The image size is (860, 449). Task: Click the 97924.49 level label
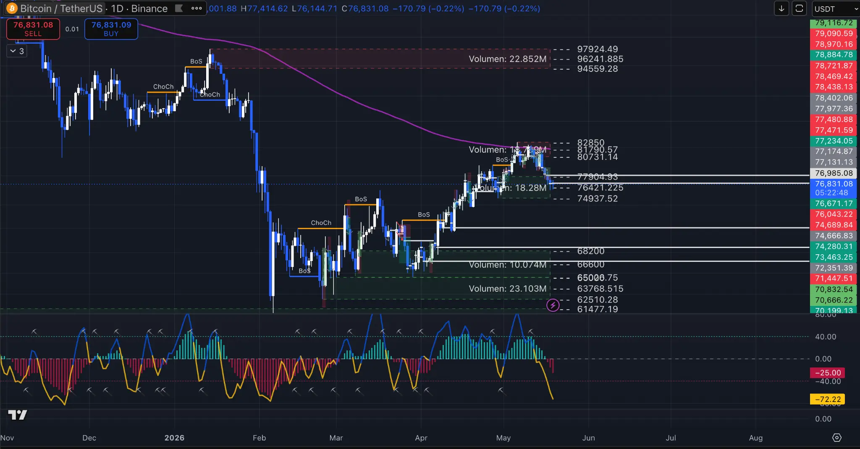pos(598,49)
